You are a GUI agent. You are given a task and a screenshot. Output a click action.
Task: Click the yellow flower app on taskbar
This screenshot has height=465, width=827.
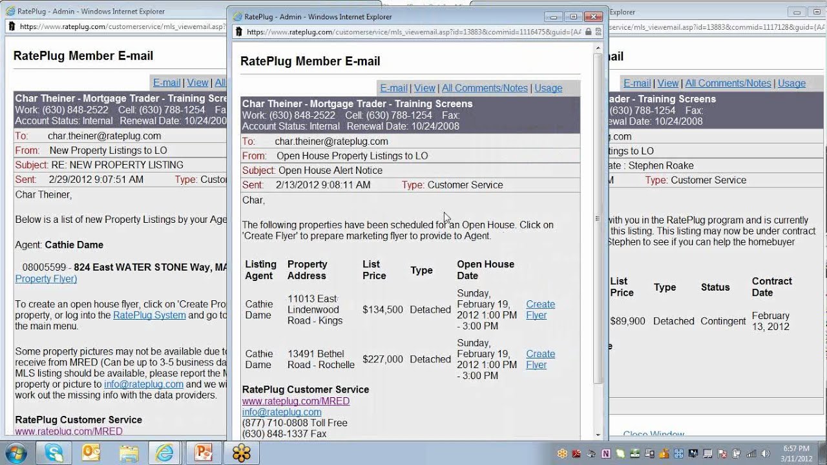pyautogui.click(x=242, y=453)
